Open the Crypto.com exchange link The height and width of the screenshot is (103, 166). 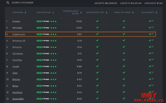[x=19, y=34]
